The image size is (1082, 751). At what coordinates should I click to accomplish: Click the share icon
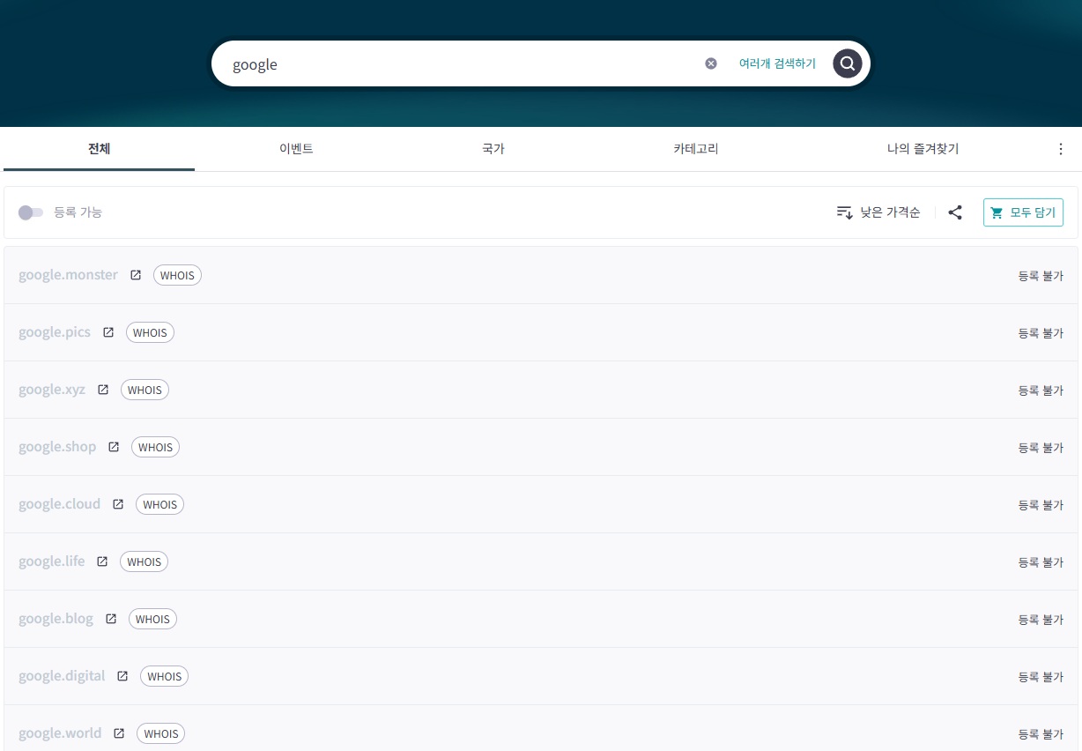click(x=955, y=212)
